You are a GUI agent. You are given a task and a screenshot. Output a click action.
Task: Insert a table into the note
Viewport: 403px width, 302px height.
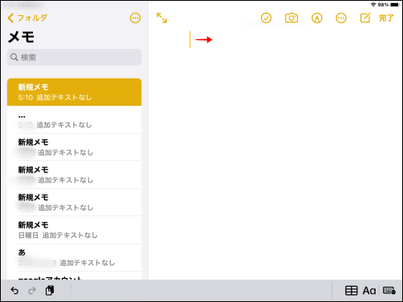[351, 290]
